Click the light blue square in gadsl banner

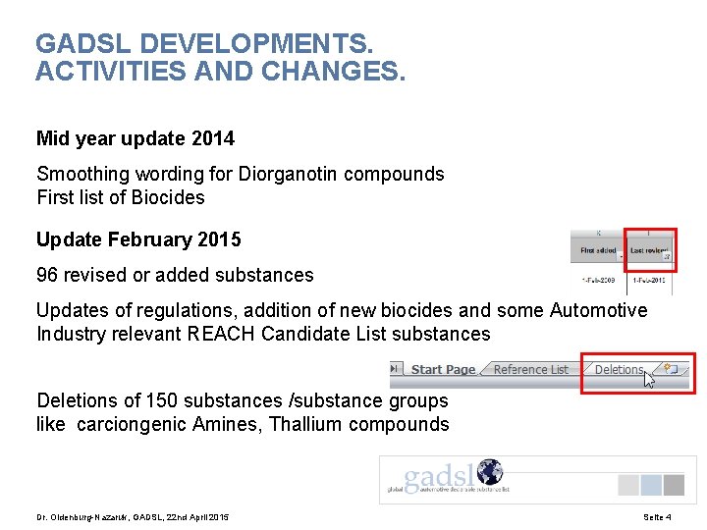coord(651,485)
